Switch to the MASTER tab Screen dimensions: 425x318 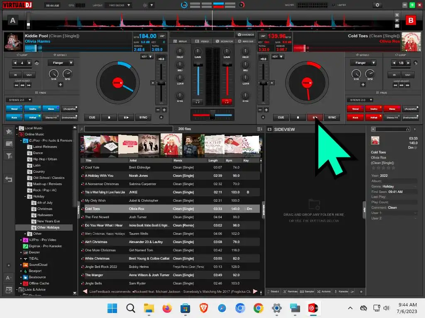coord(246,41)
